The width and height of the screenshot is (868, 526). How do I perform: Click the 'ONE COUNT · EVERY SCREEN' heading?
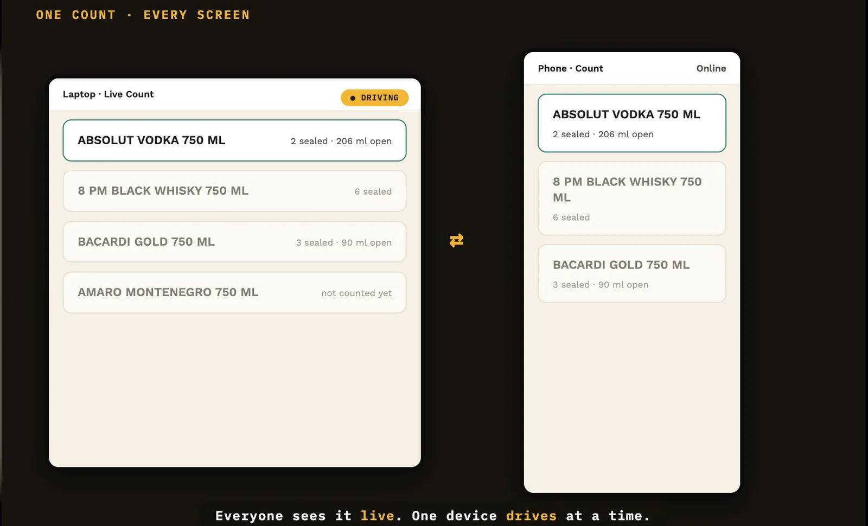pos(143,15)
